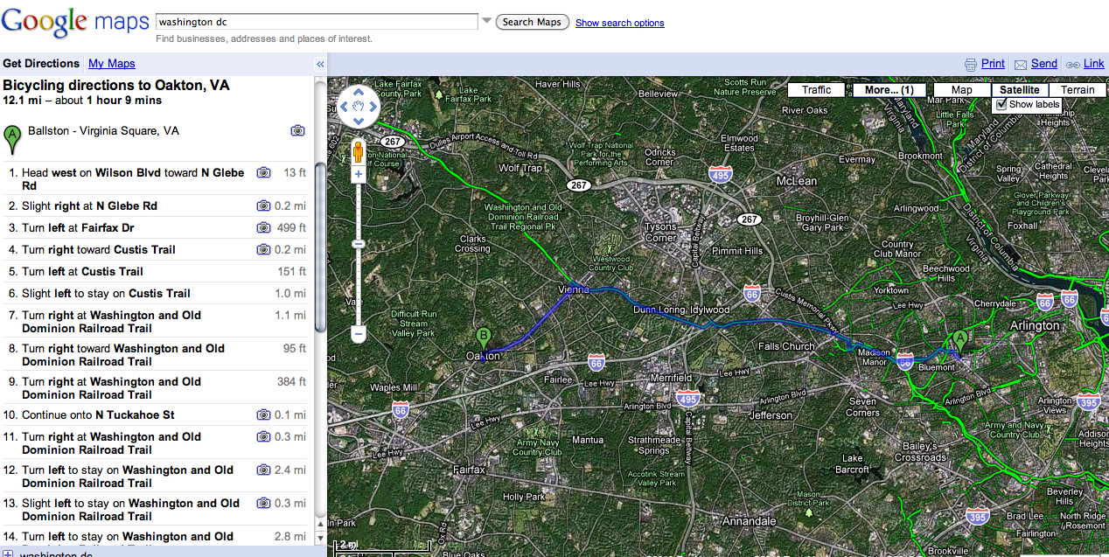Click the zoom out minus button
The image size is (1109, 557).
tap(358, 333)
